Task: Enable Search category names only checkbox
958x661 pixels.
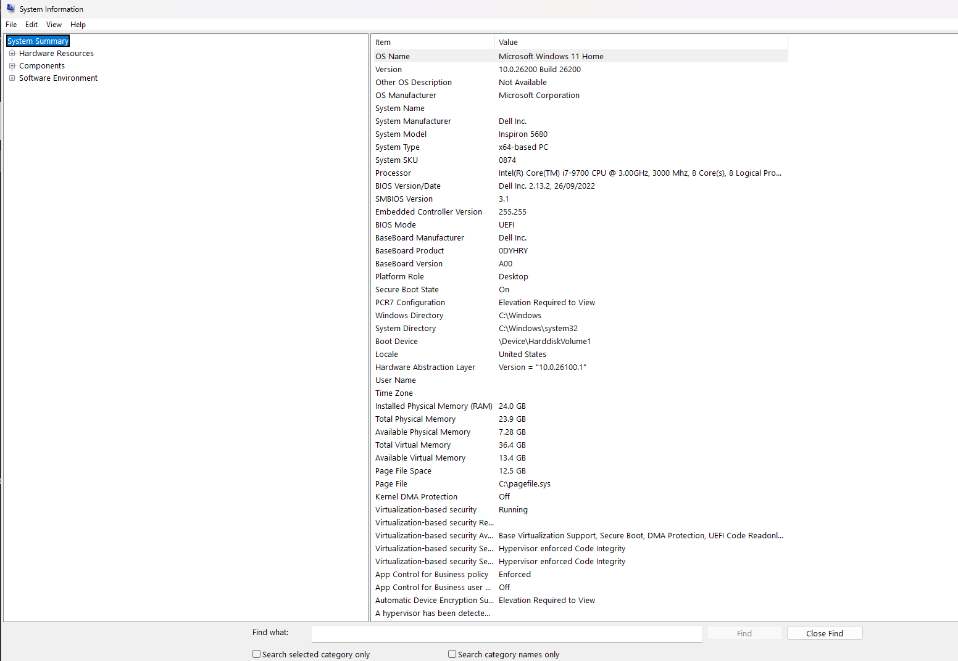Action: tap(452, 654)
